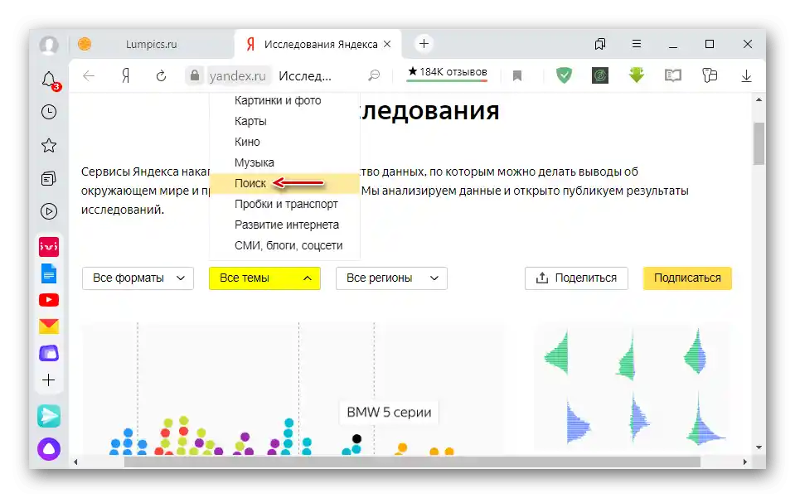Open dark green extension icon
The height and width of the screenshot is (498, 795).
coord(600,75)
